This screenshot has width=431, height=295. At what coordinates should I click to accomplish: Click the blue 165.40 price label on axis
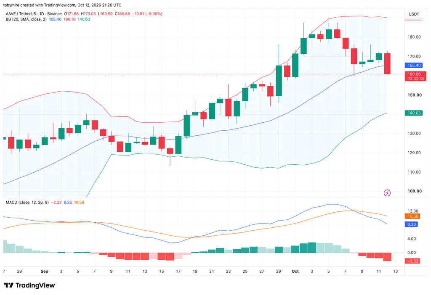pos(414,65)
